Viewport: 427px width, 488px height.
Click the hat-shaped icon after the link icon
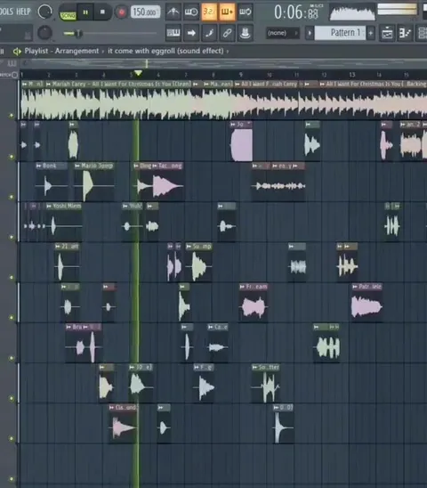[x=246, y=32]
